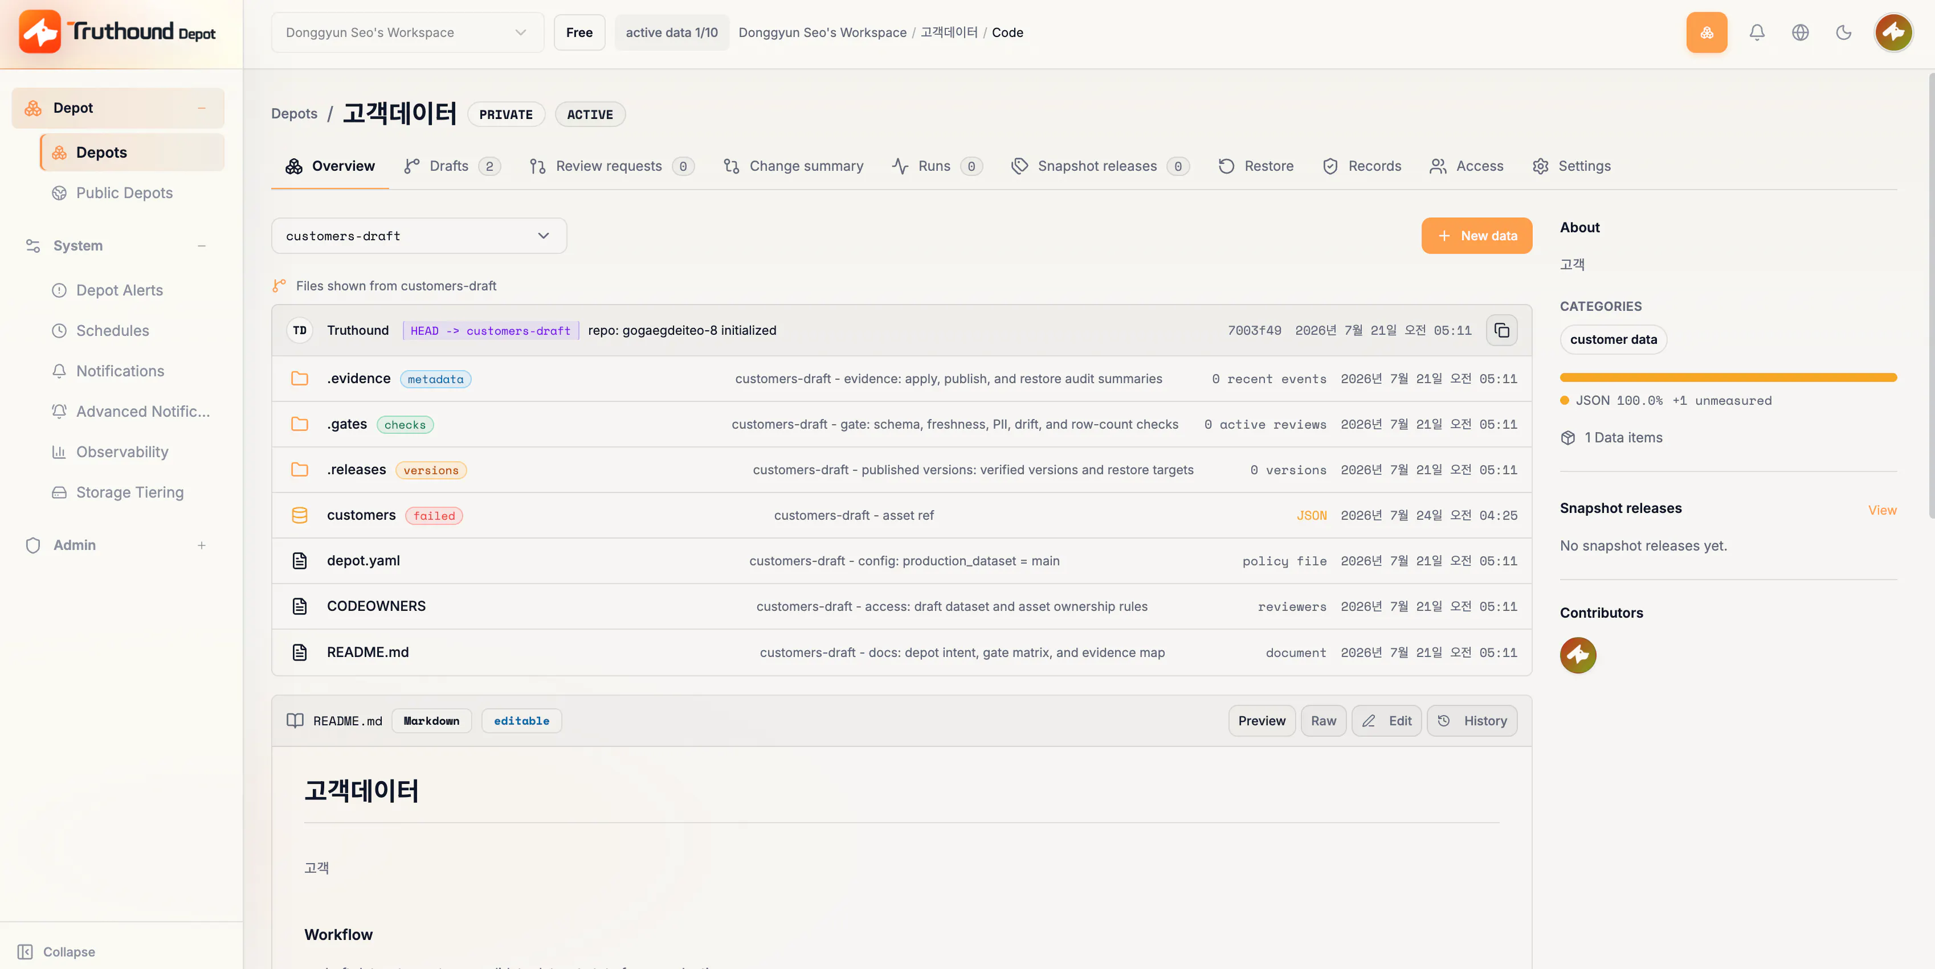Click the customer data category chip
This screenshot has height=969, width=1935.
pyautogui.click(x=1613, y=339)
